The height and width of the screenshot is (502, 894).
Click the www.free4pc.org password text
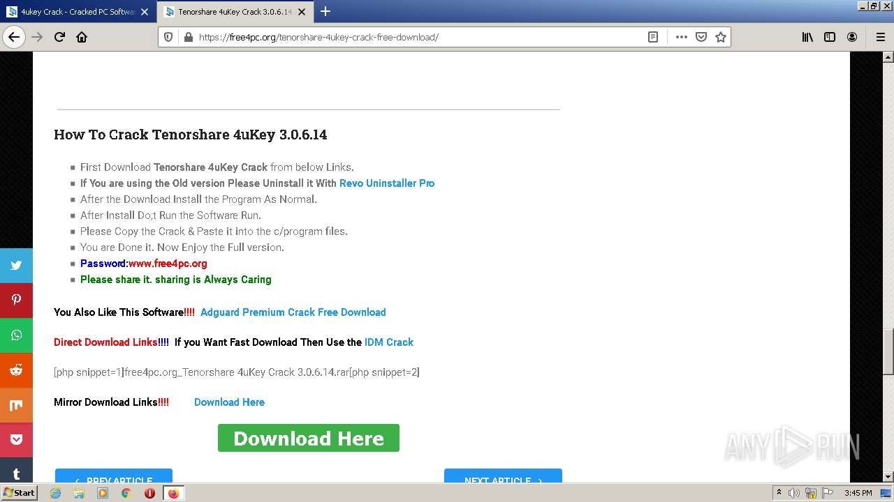point(168,264)
